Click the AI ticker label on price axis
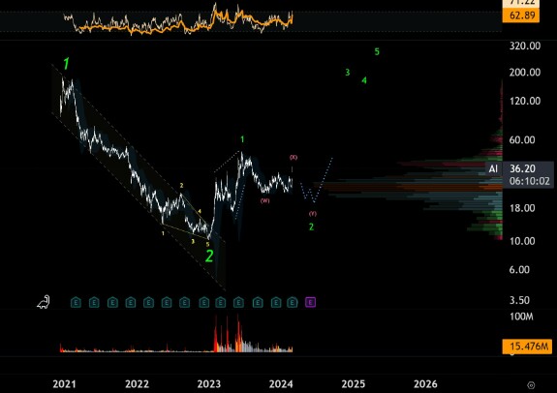 (493, 169)
